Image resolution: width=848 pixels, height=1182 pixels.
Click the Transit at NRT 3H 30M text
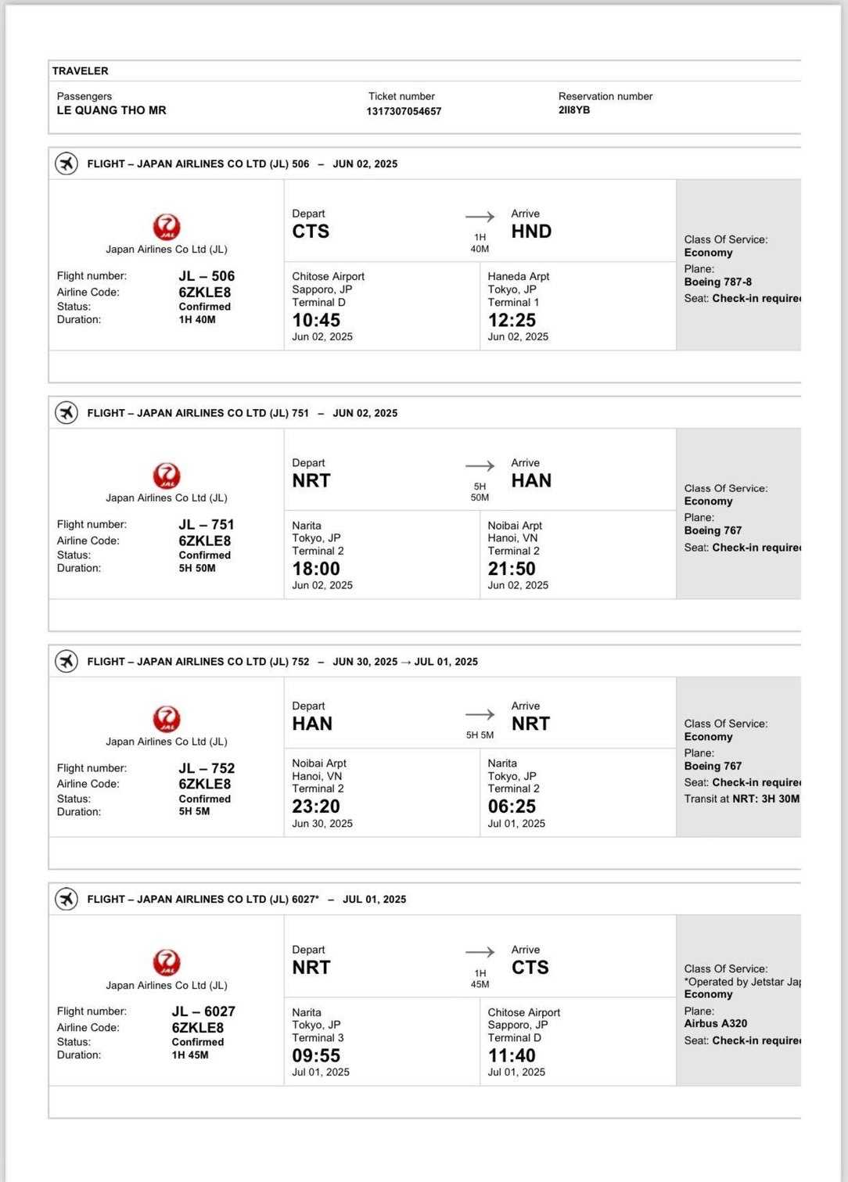742,799
